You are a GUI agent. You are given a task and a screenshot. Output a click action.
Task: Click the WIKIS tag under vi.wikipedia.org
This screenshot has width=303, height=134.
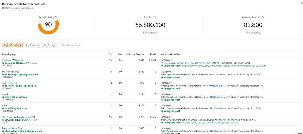point(5,123)
